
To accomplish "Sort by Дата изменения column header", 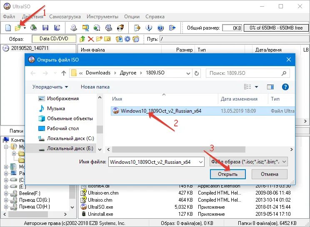I will [239, 99].
